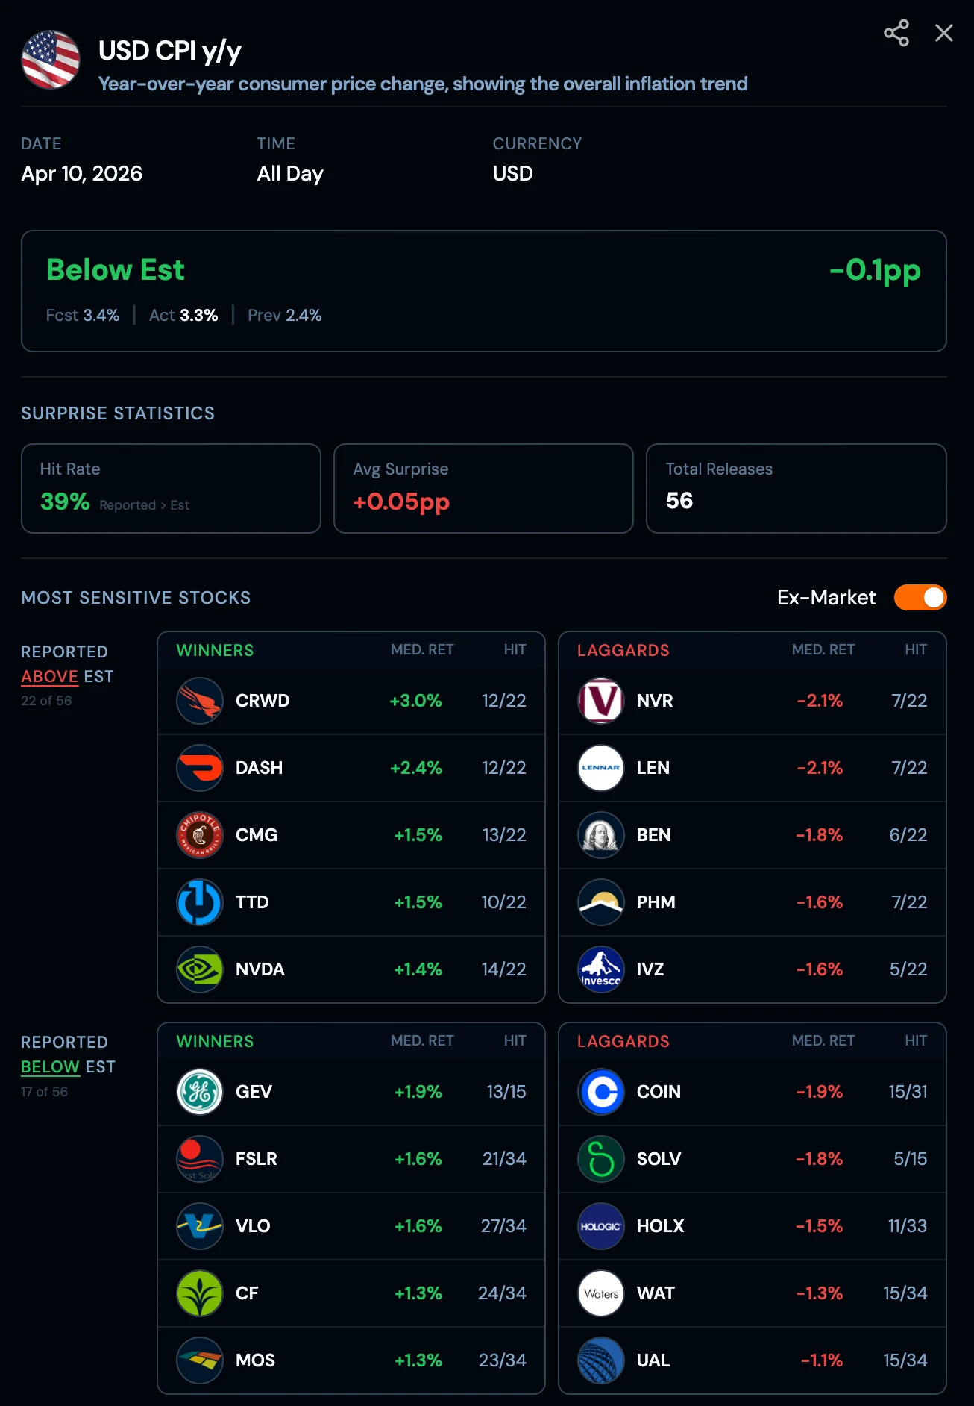Toggle the Ex-Market switch off
The width and height of the screenshot is (974, 1406).
(920, 597)
